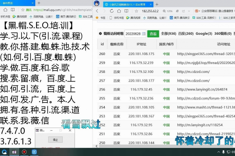Open 腾讯视频 bookmark in left browser
The height and width of the screenshot is (156, 235).
[x=20, y=16]
